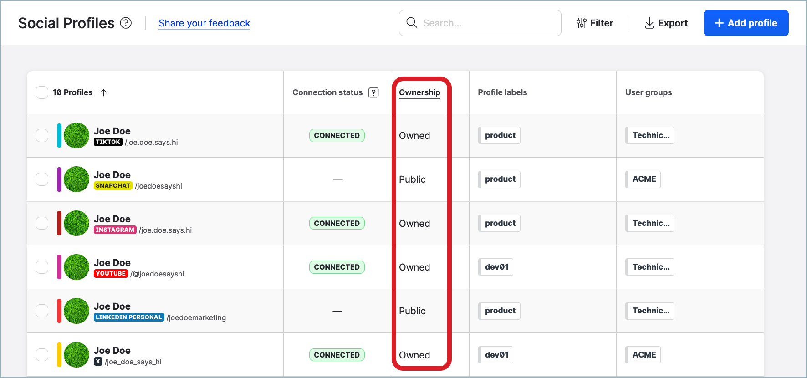This screenshot has width=807, height=378.
Task: Sort by the Ownership column header
Action: (419, 92)
